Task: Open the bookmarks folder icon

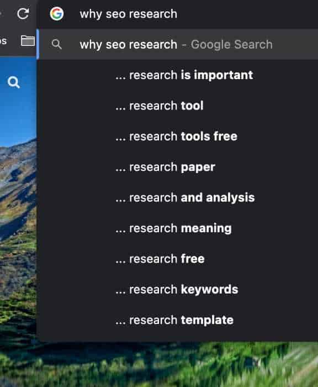Action: tap(28, 41)
